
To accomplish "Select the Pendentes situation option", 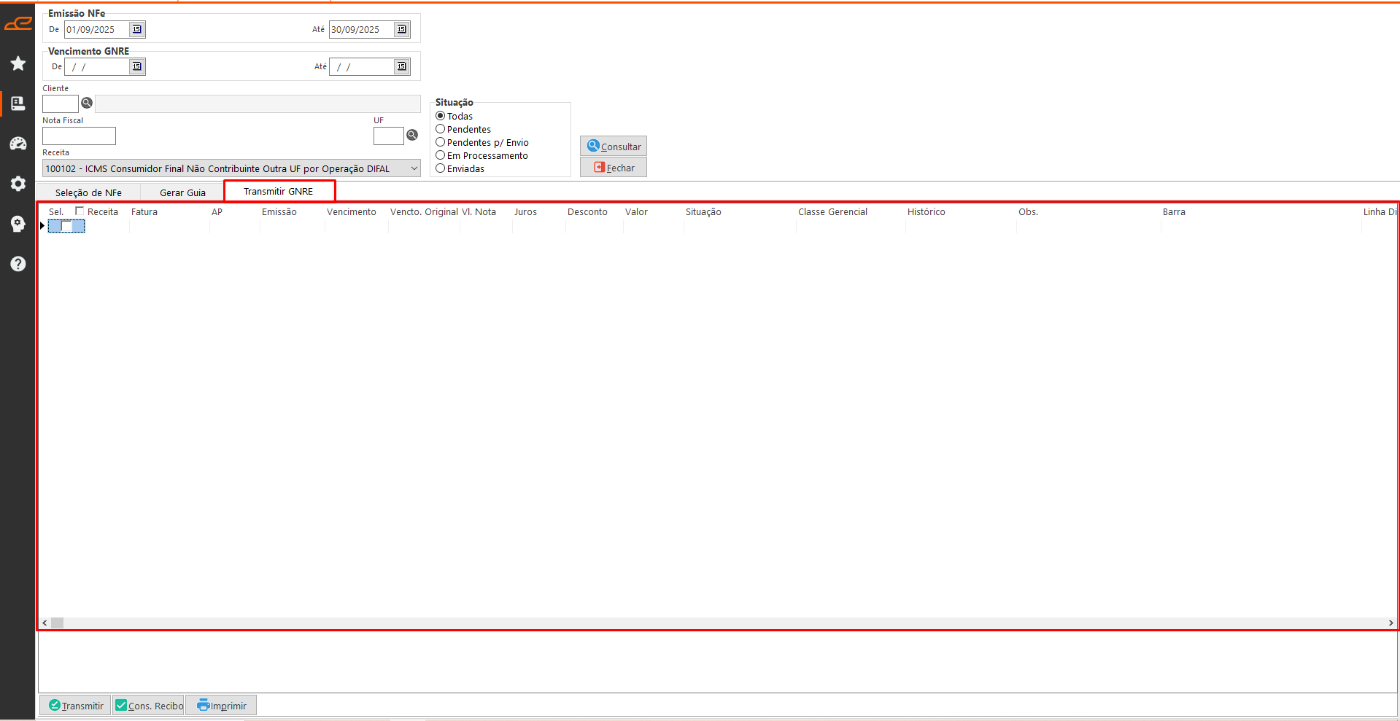I will click(441, 130).
